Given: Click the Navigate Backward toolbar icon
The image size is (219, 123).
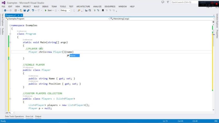Looking at the screenshot, I should point(5,10).
